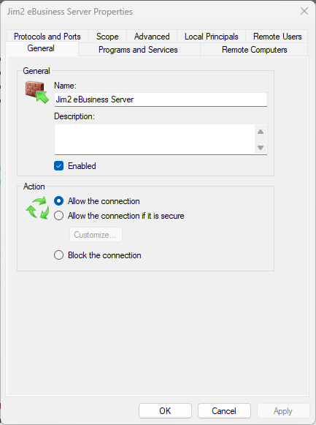
Task: Click in the Name text field
Action: pos(161,99)
